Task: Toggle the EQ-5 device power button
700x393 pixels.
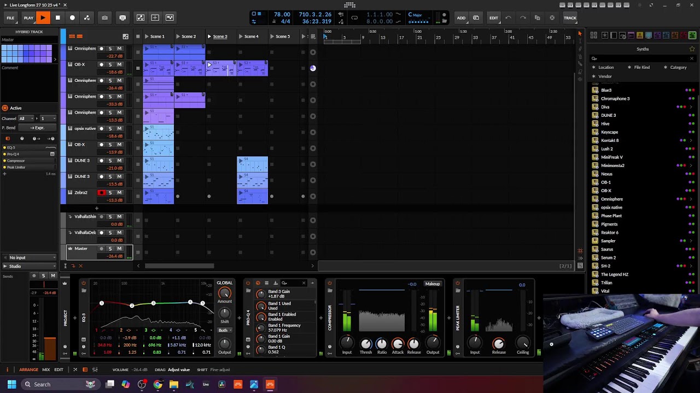Action: [84, 283]
